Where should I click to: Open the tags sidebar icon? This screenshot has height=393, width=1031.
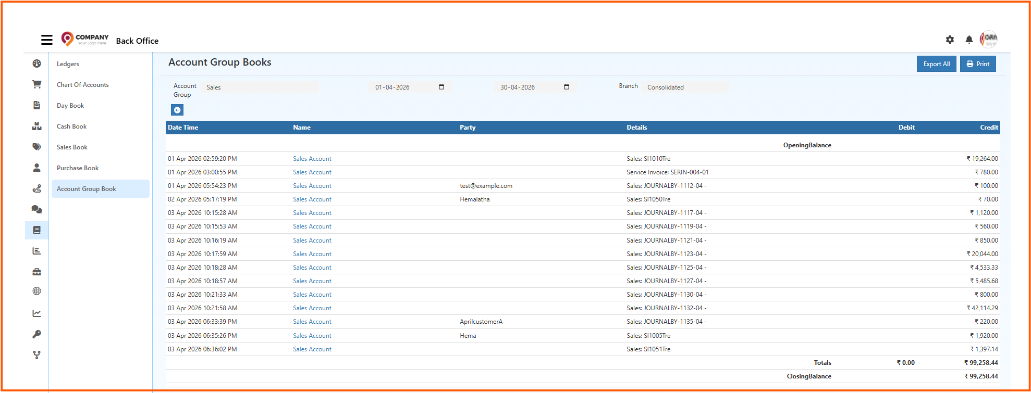tap(36, 147)
